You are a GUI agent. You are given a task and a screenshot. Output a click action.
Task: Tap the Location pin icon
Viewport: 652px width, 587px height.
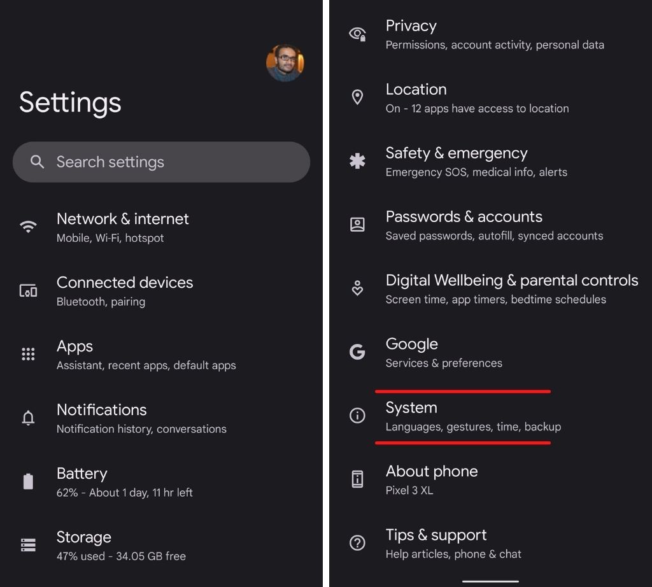(358, 97)
